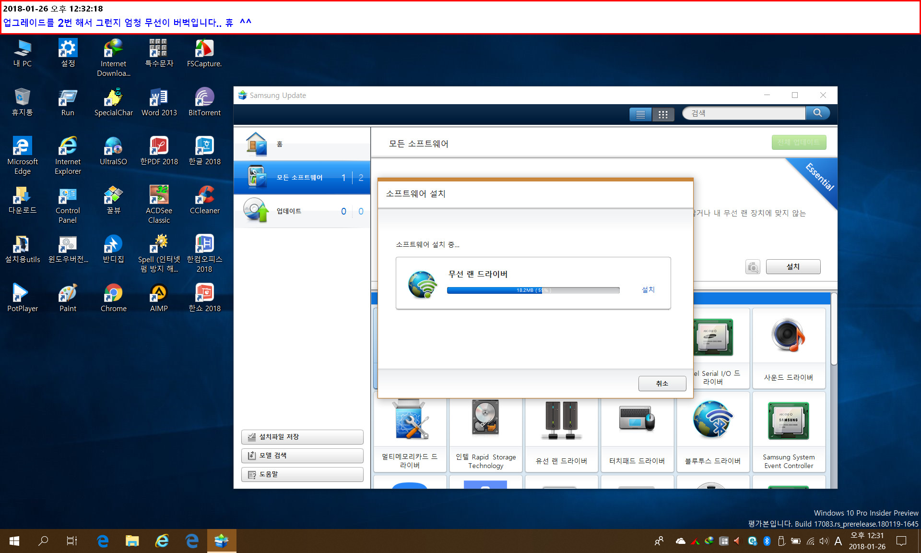Open PotPlayer desktop icon
The height and width of the screenshot is (553, 921).
tap(23, 298)
